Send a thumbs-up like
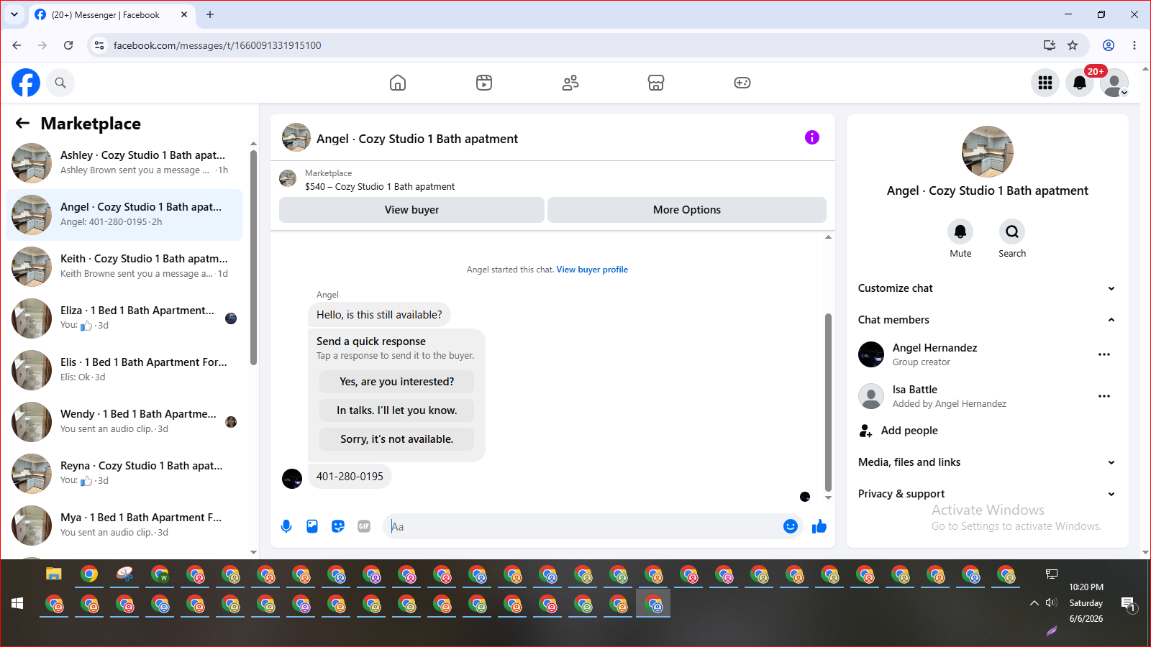The image size is (1151, 647). tap(819, 526)
